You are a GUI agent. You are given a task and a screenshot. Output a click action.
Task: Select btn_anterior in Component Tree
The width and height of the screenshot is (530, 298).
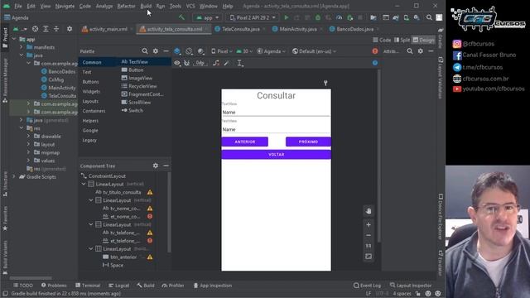123,257
